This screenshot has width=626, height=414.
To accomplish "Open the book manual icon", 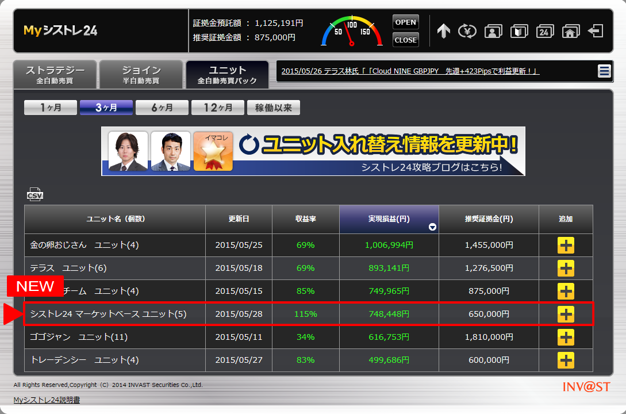I will tap(519, 31).
